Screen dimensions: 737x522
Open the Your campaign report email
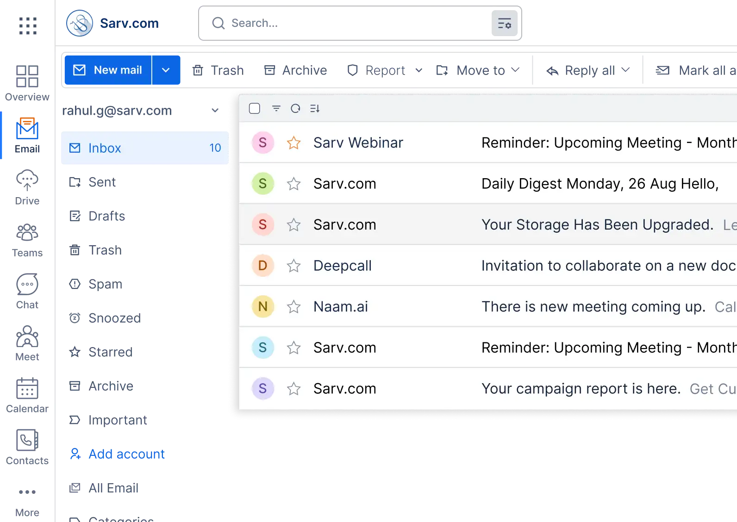click(x=488, y=389)
